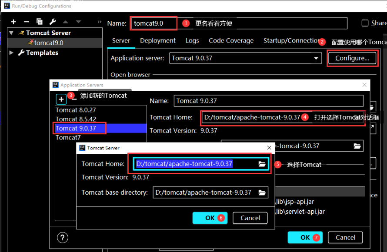Open the Application server dropdown
The height and width of the screenshot is (252, 387).
[315, 58]
